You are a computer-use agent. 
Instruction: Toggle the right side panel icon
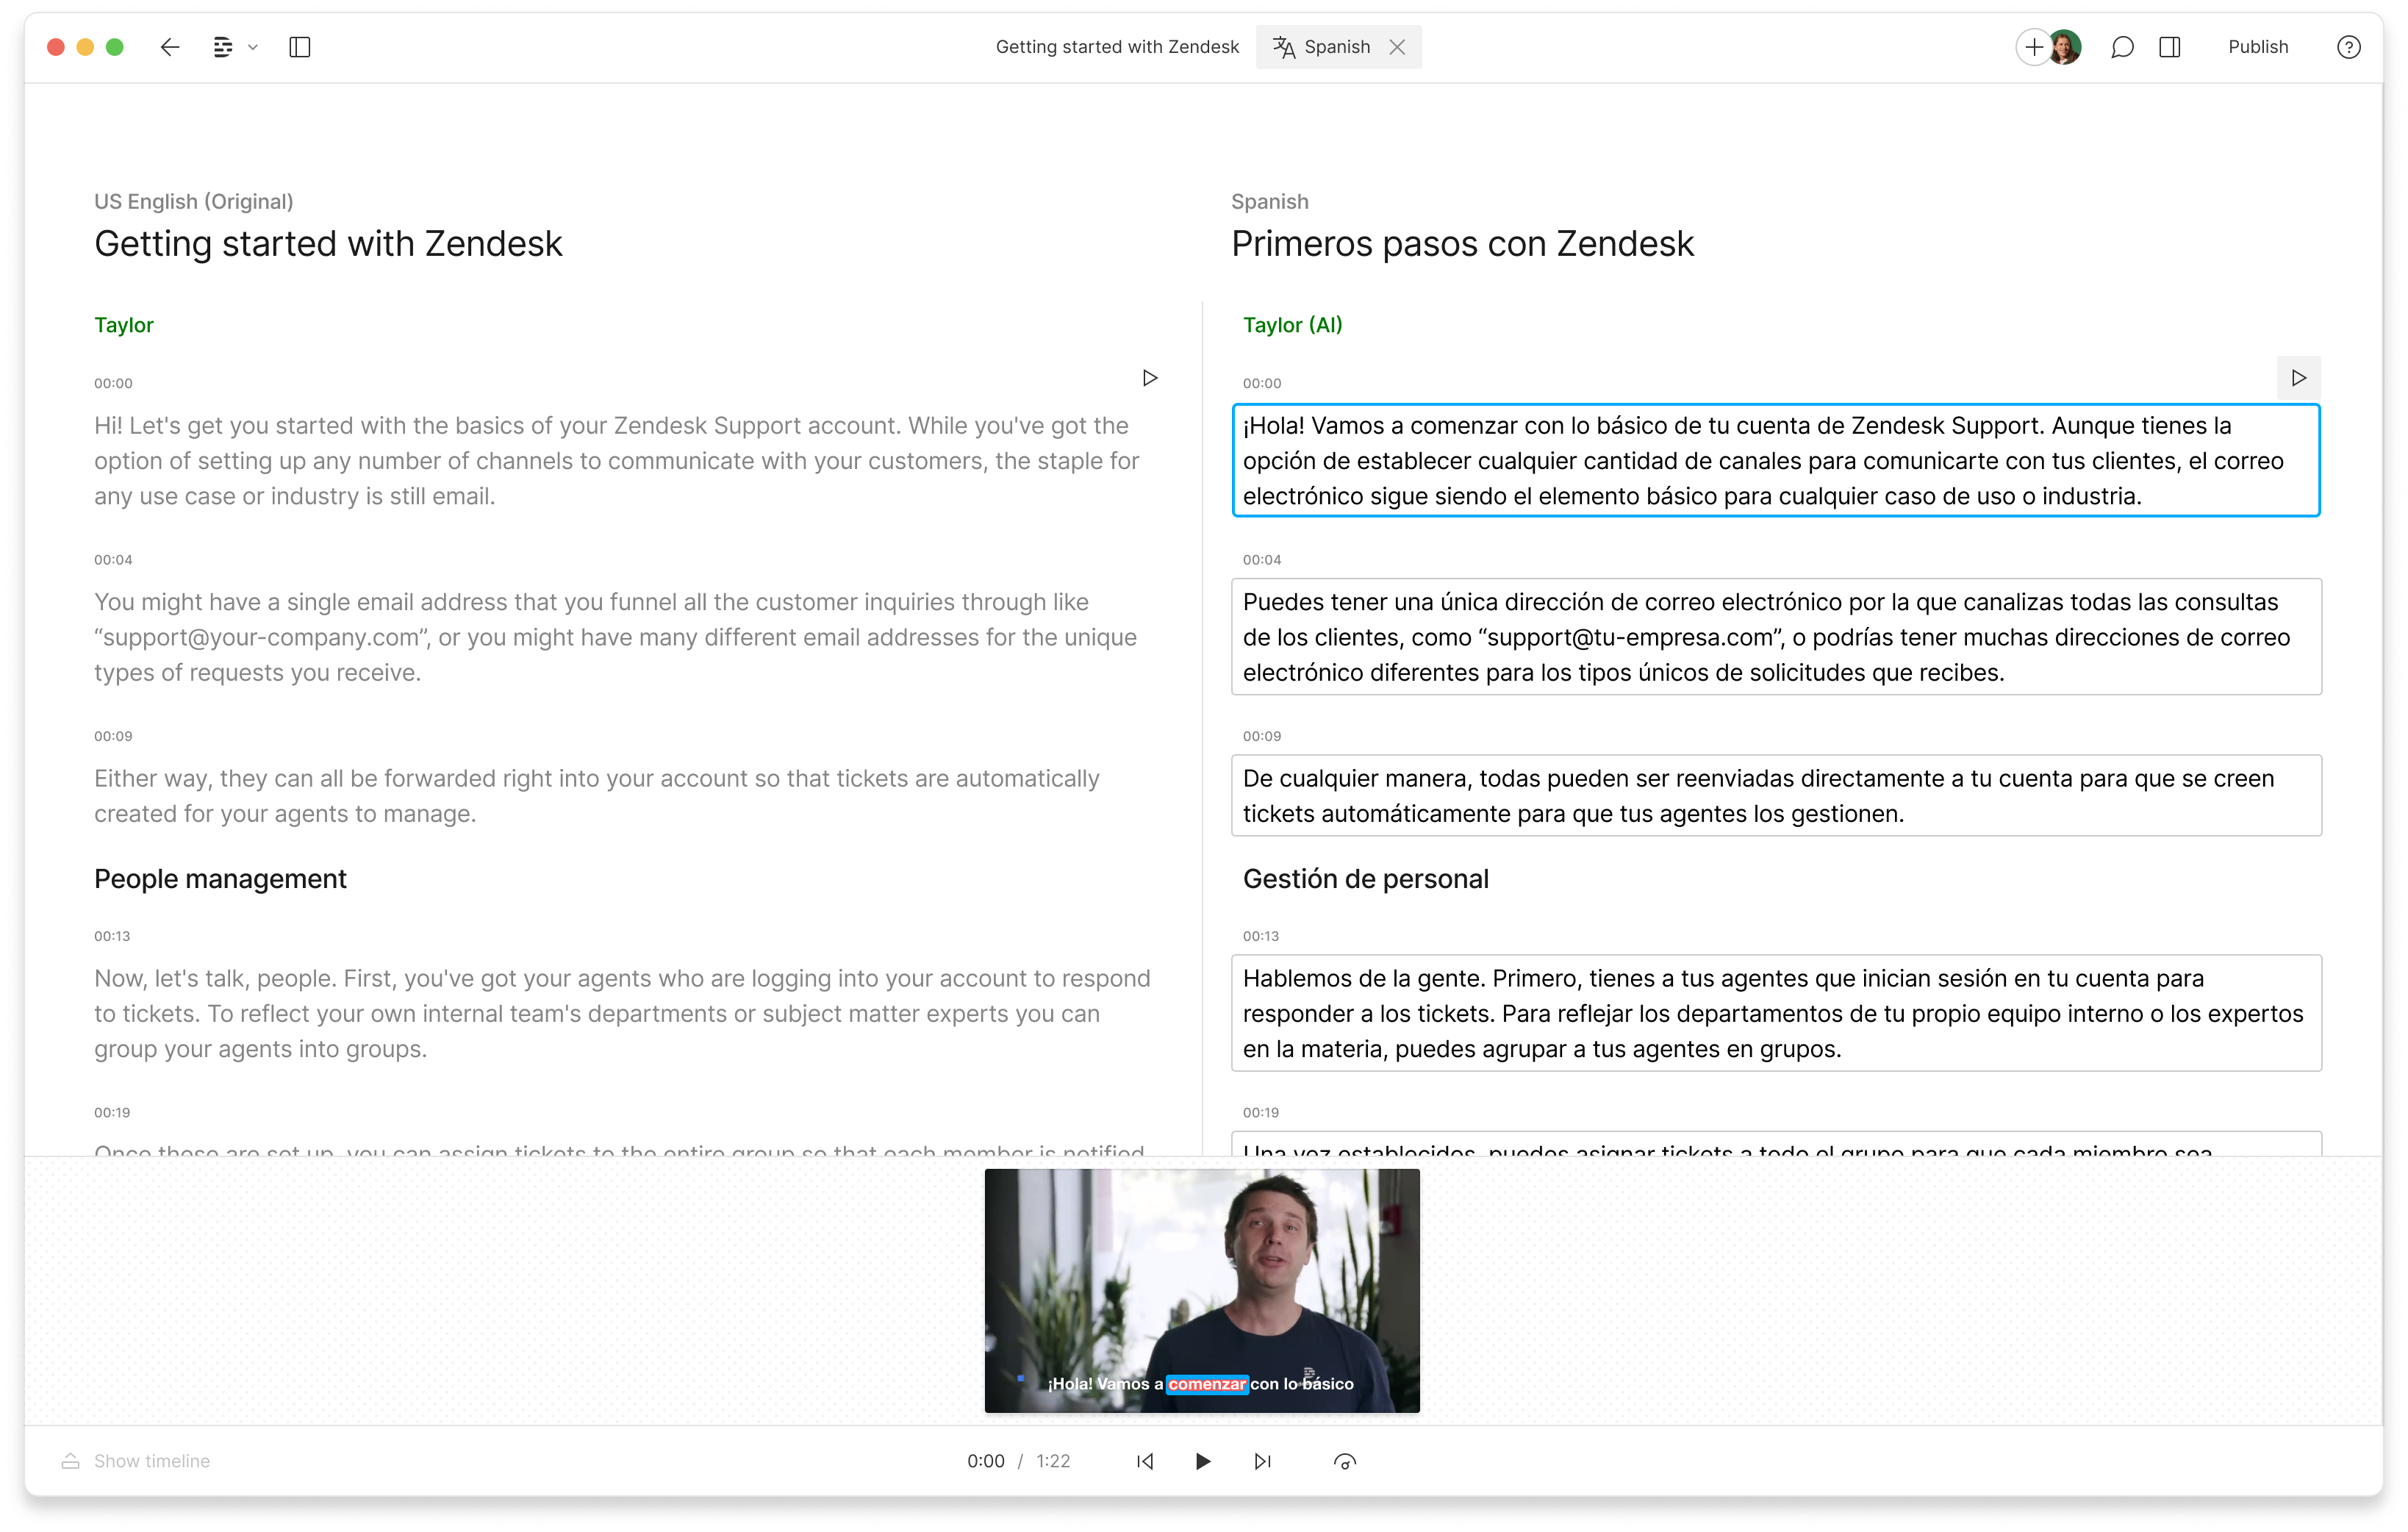2170,47
